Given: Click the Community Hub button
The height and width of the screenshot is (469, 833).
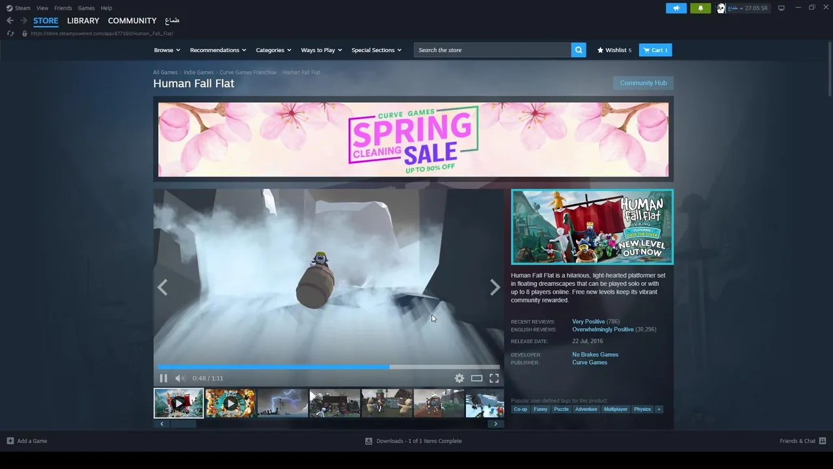Looking at the screenshot, I should (x=643, y=83).
